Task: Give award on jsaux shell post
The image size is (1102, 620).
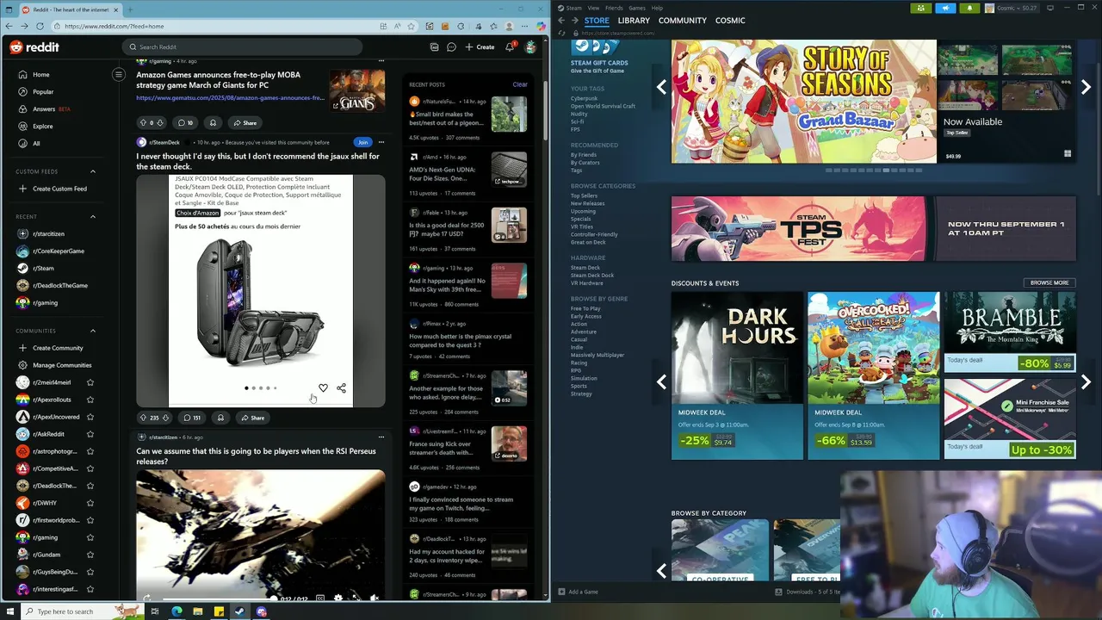Action: point(220,418)
